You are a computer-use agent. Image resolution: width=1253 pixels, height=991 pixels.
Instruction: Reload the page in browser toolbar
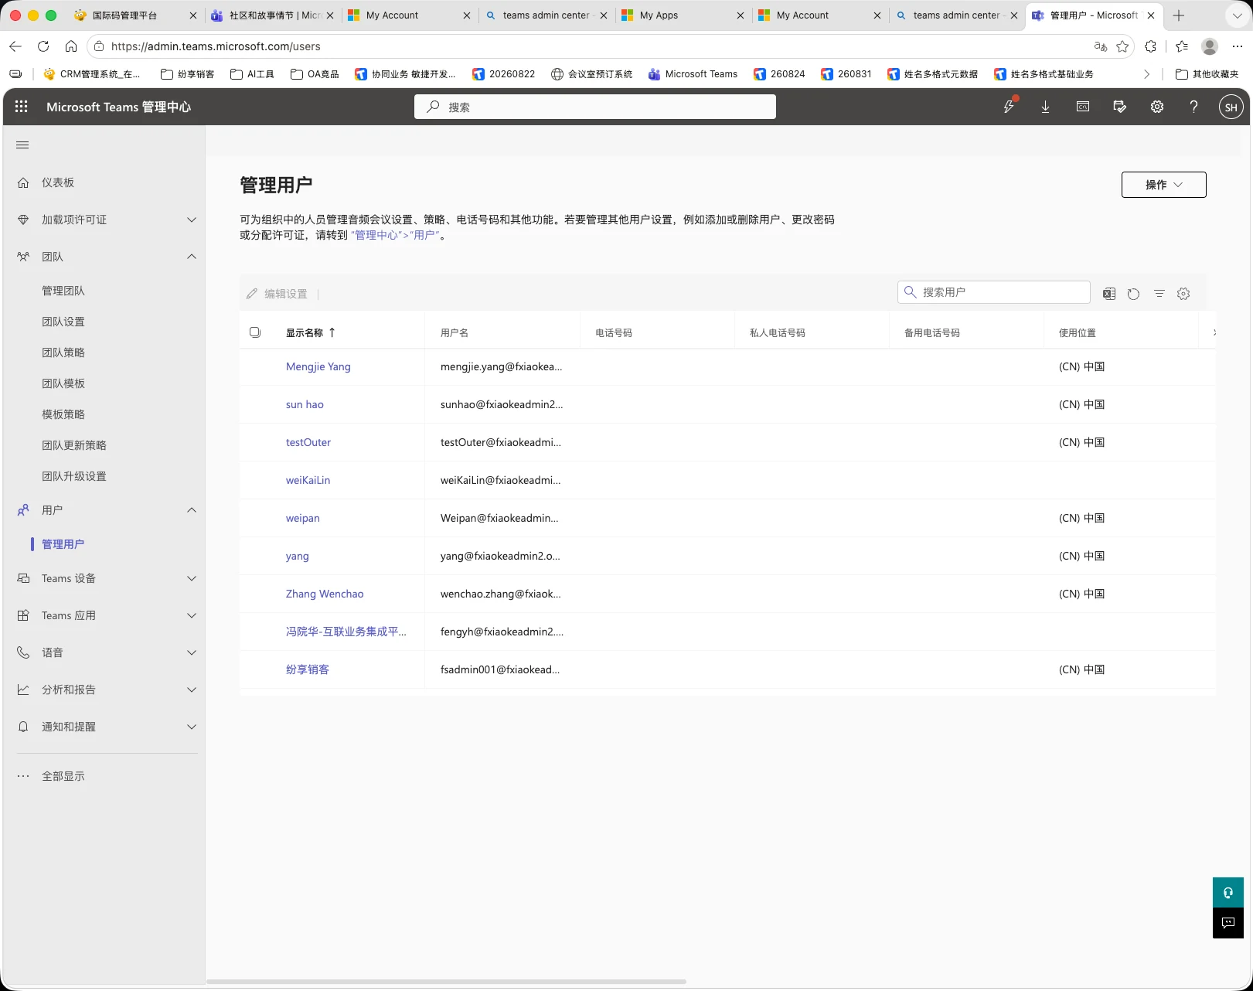pyautogui.click(x=43, y=46)
